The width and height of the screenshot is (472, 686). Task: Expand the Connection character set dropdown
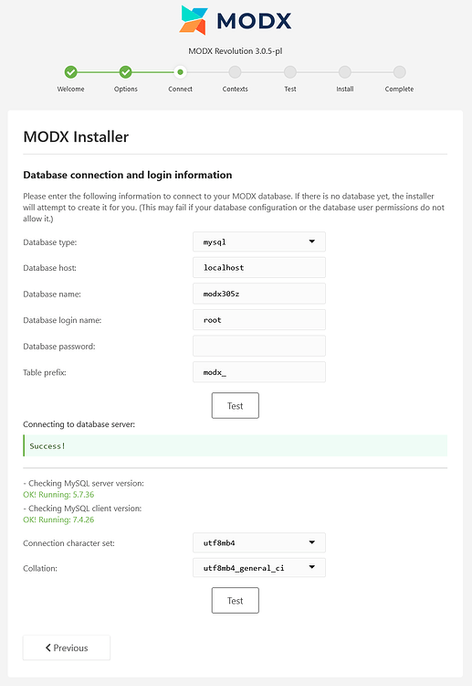pos(259,542)
